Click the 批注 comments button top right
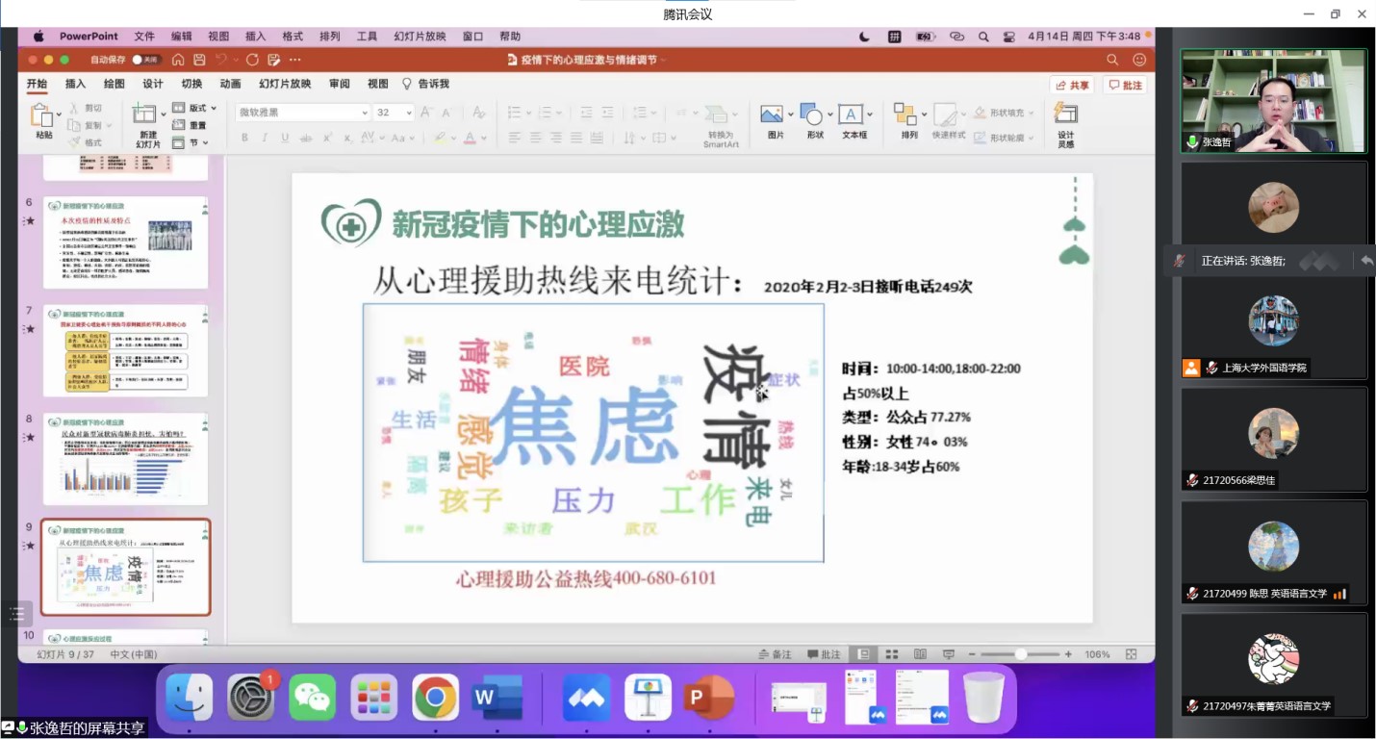This screenshot has width=1376, height=739. pyautogui.click(x=1125, y=85)
